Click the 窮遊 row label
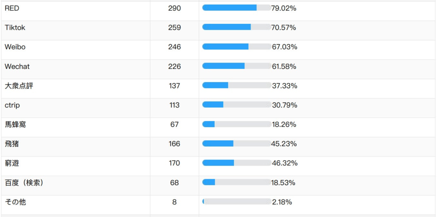The width and height of the screenshot is (437, 217). tap(12, 163)
